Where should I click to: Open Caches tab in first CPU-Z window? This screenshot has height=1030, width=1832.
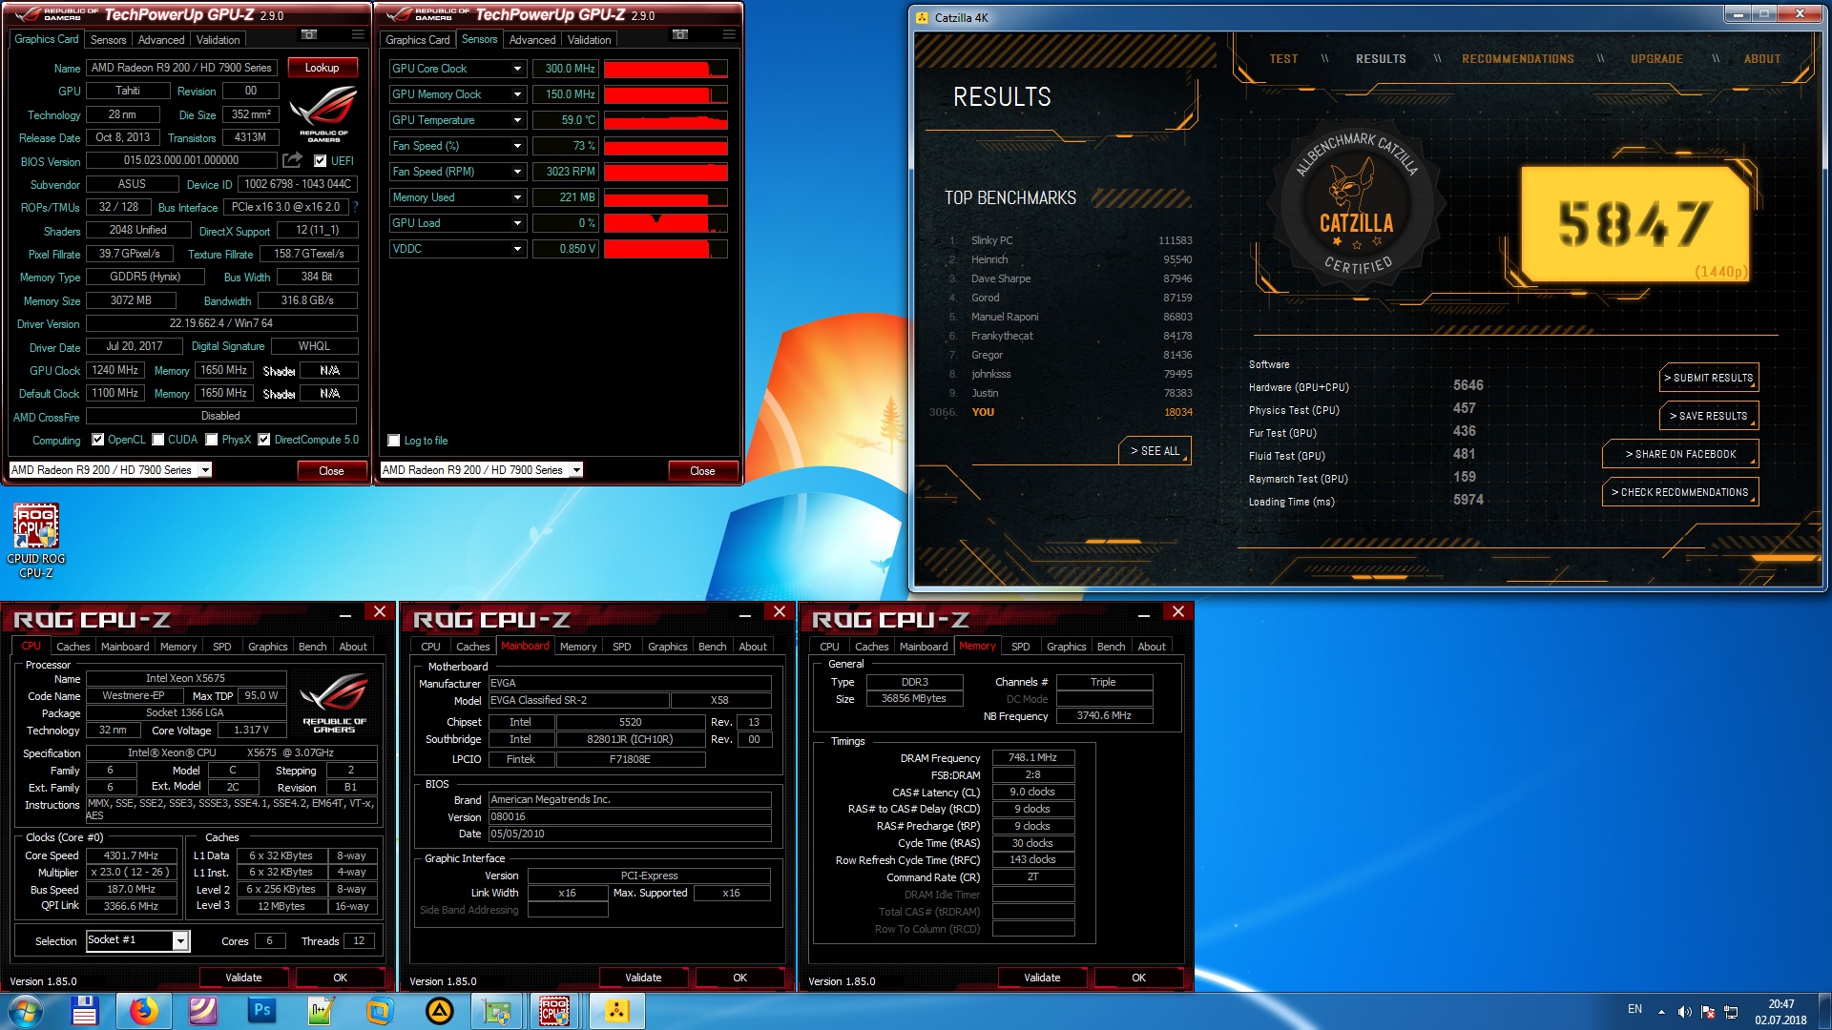73,647
